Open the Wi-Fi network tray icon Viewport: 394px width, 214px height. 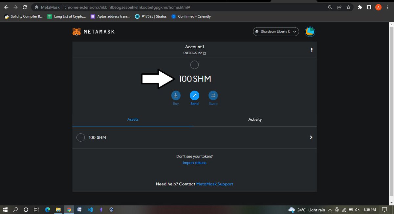[344, 210]
